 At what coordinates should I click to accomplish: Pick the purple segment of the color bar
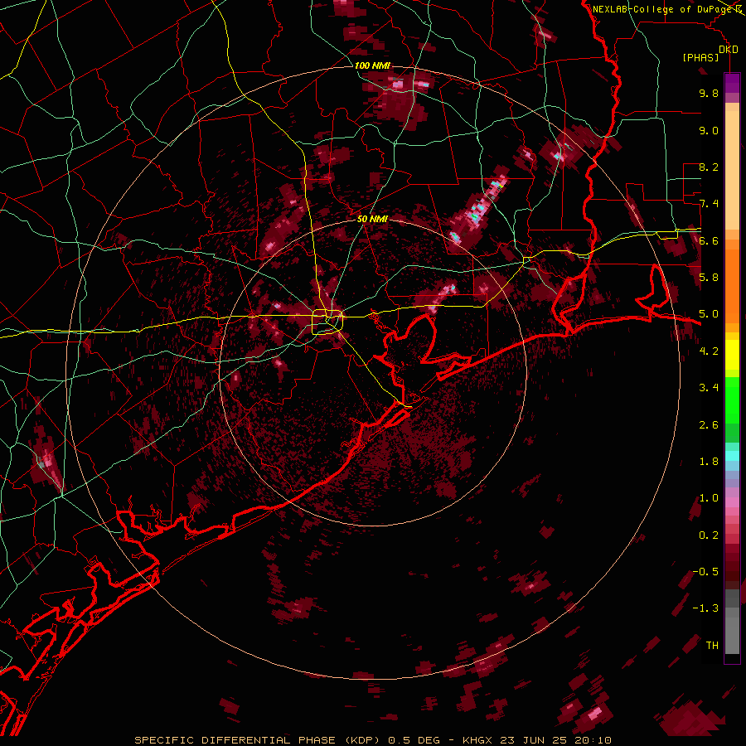(x=732, y=83)
